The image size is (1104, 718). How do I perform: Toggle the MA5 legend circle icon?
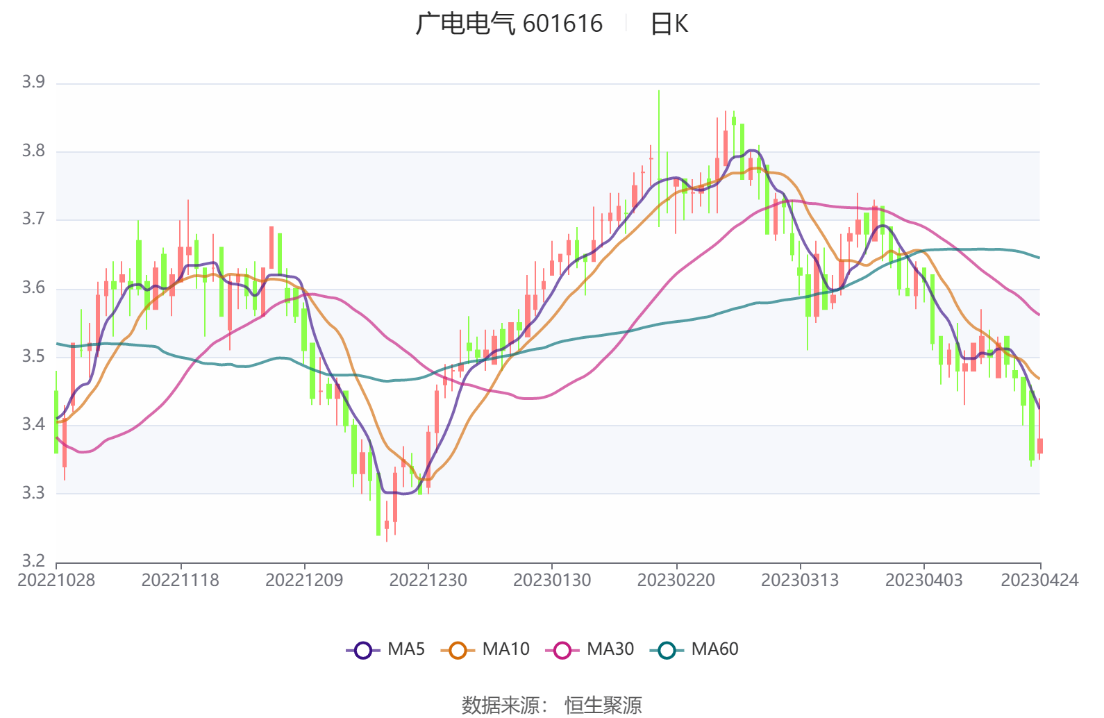click(x=363, y=650)
